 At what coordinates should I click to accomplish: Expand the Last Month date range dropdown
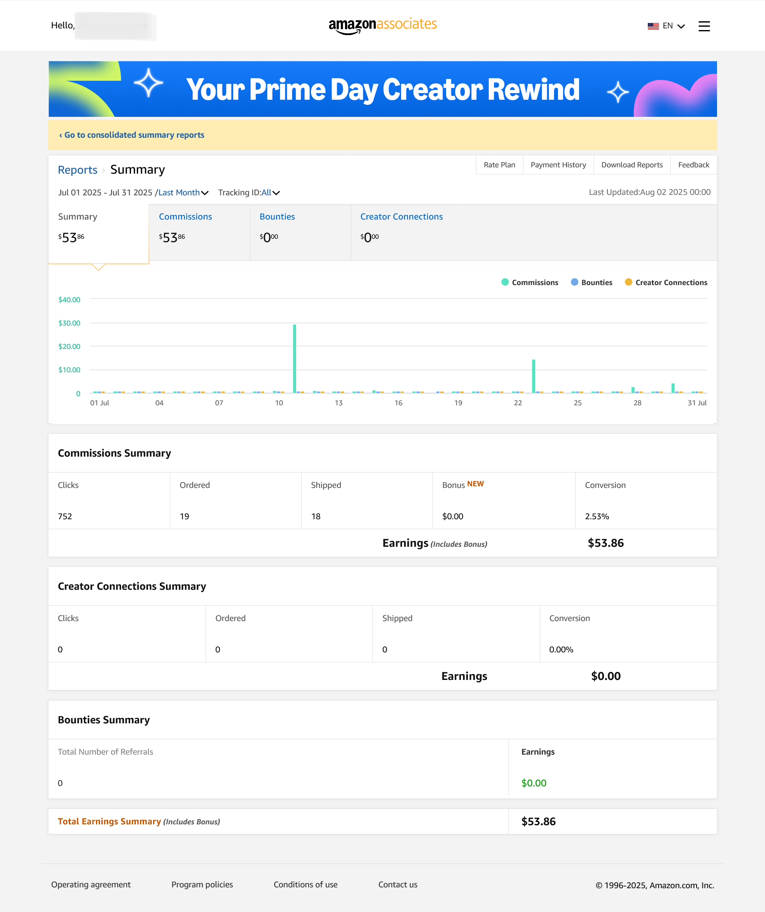[x=184, y=192]
